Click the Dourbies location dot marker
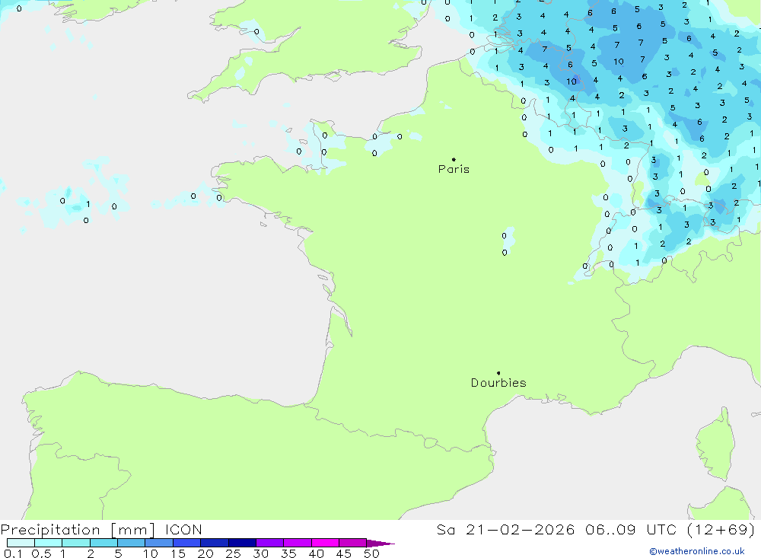The width and height of the screenshot is (761, 558). click(498, 373)
